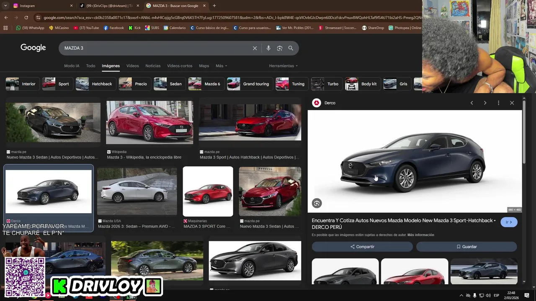Image resolution: width=536 pixels, height=301 pixels.
Task: Filter images by Precio chip
Action: (134, 84)
